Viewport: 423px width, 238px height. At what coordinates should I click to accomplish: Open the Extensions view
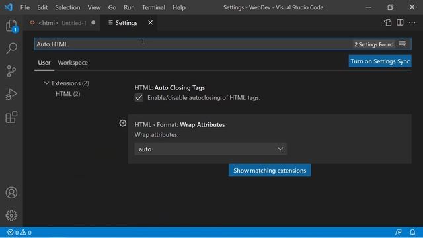coord(11,117)
